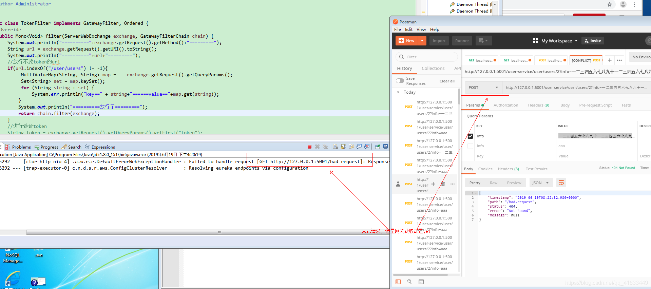Open the workspace grid icon in Postman header
The width and height of the screenshot is (651, 289).
coord(535,41)
